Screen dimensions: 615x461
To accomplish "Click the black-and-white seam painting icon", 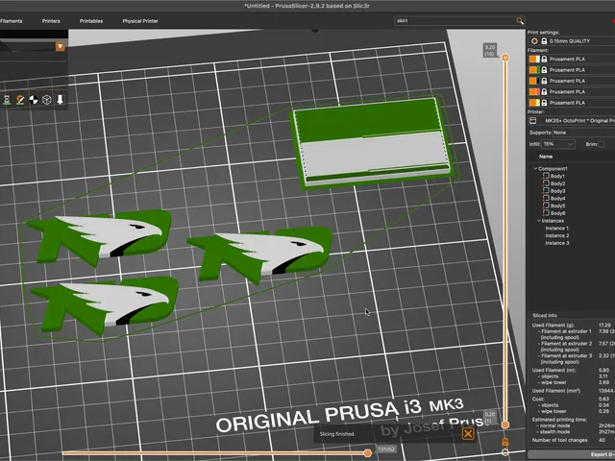I will click(34, 100).
